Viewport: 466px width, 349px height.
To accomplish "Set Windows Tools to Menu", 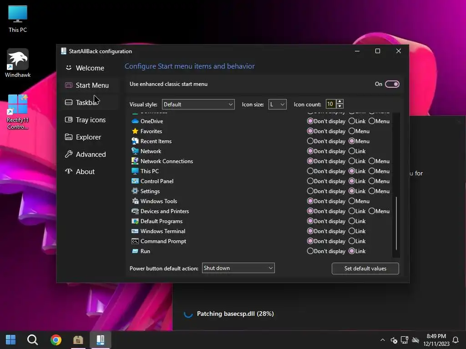I will tap(359, 201).
